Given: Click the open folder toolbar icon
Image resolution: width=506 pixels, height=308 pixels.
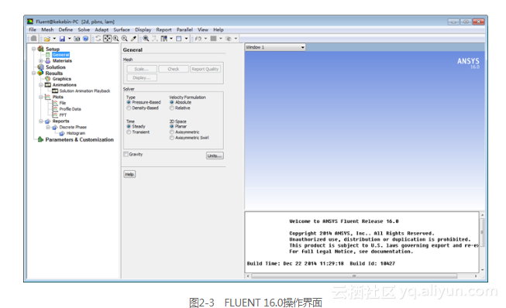Looking at the screenshot, I should pos(47,39).
